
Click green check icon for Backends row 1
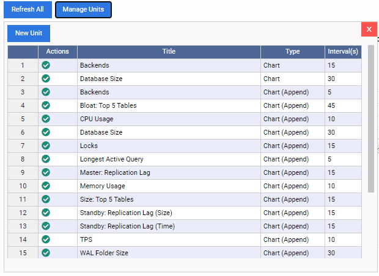tap(46, 65)
